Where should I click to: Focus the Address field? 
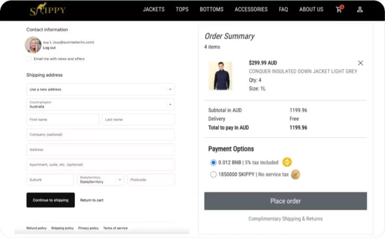point(100,150)
